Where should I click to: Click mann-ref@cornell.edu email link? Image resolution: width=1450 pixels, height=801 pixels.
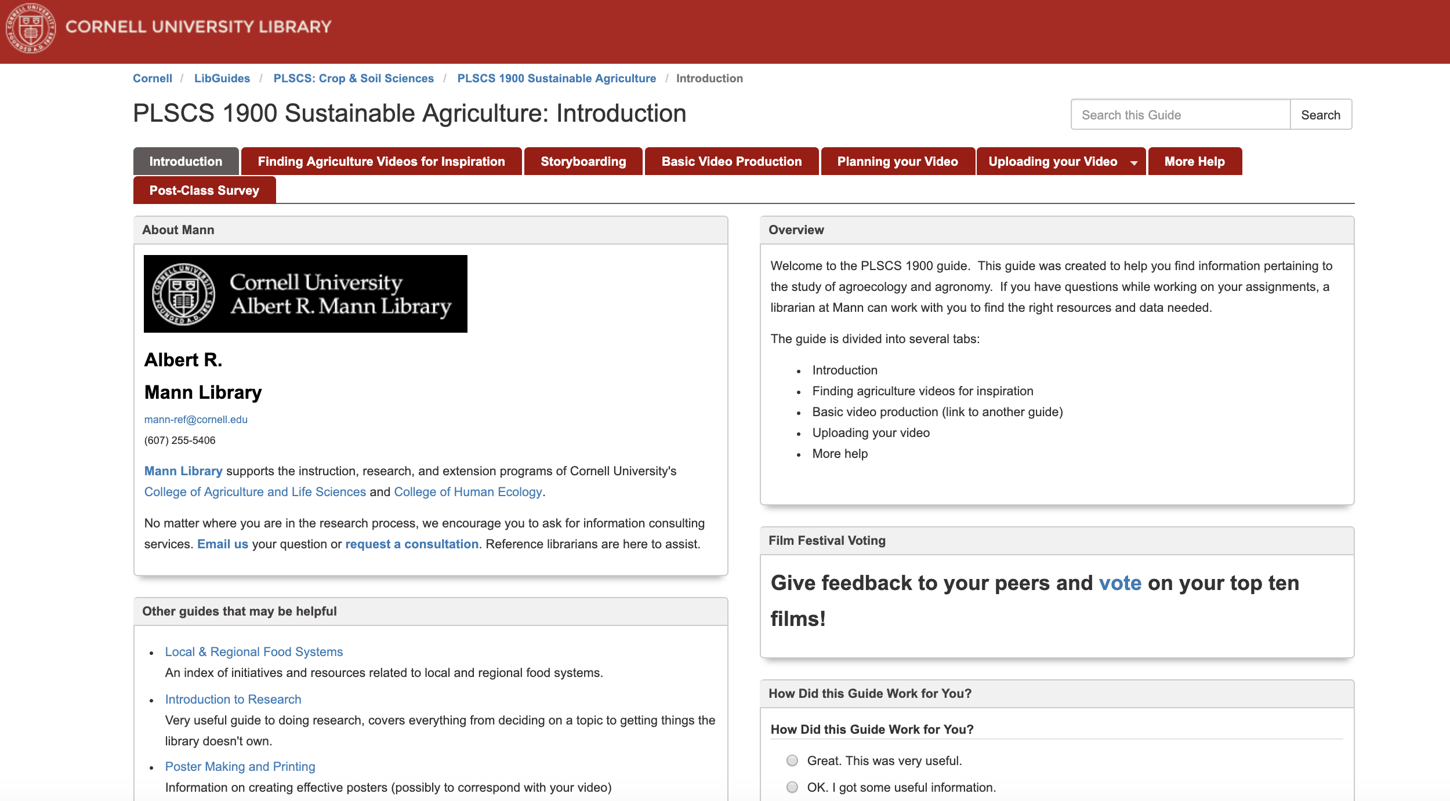[197, 418]
